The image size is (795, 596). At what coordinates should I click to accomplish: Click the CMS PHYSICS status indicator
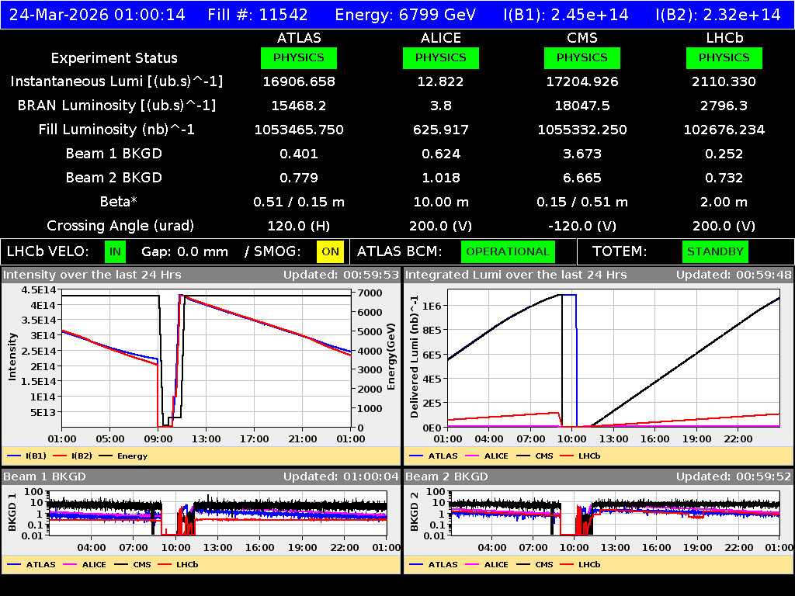pyautogui.click(x=582, y=57)
